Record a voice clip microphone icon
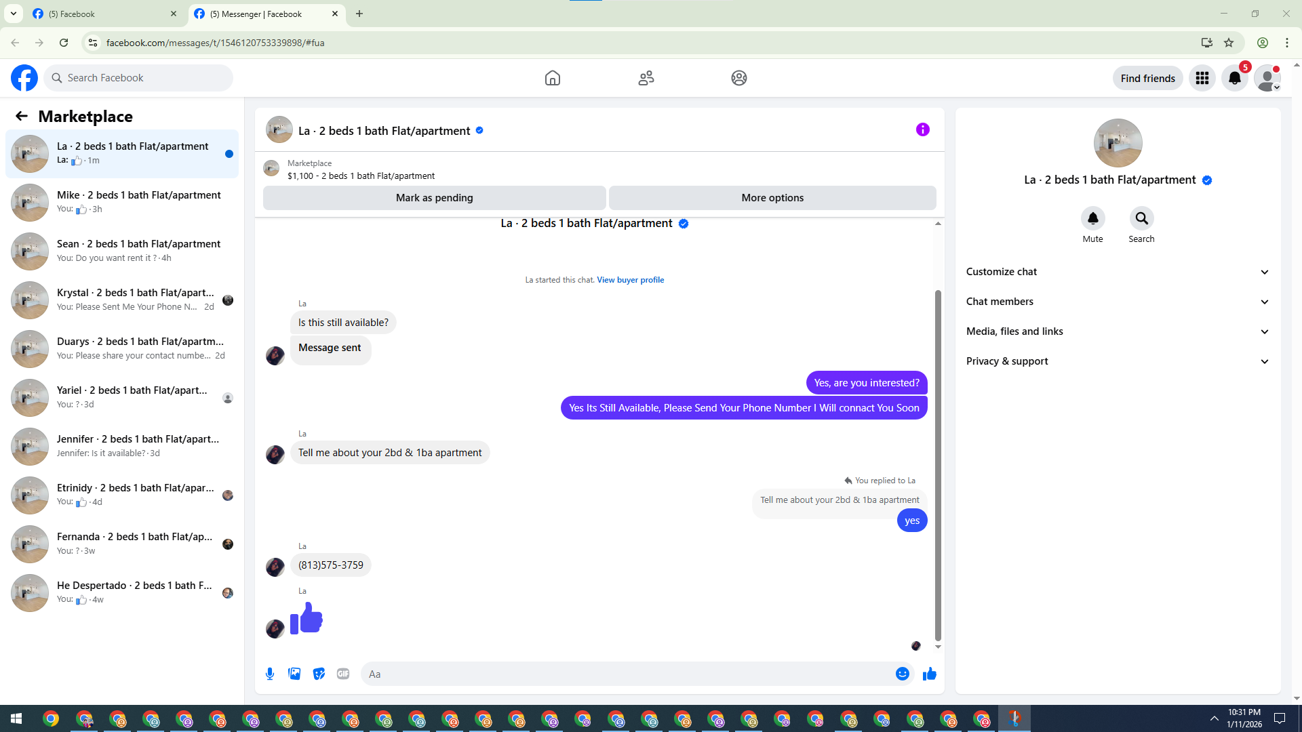Screen dimensions: 1302x732 (x=270, y=674)
